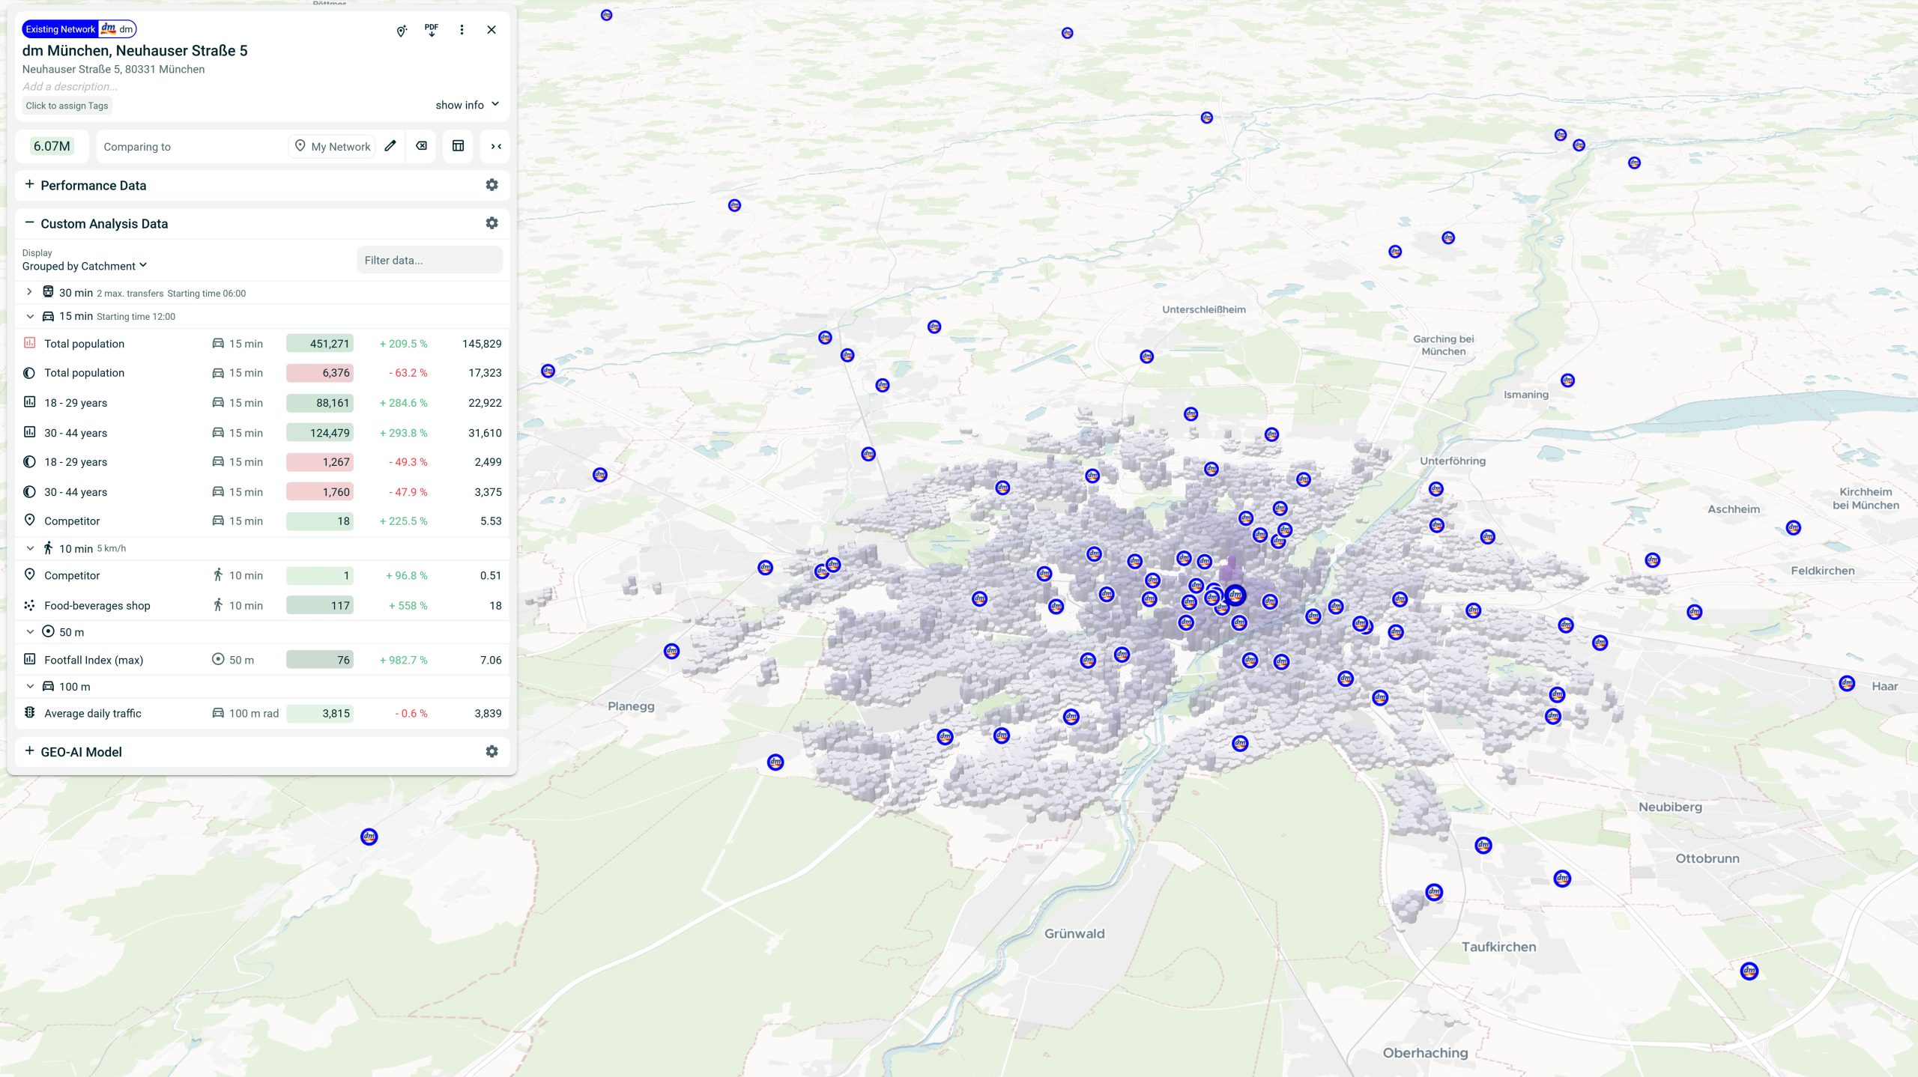Viewport: 1918px width, 1077px height.
Task: Open the table view icon
Action: coord(458,146)
